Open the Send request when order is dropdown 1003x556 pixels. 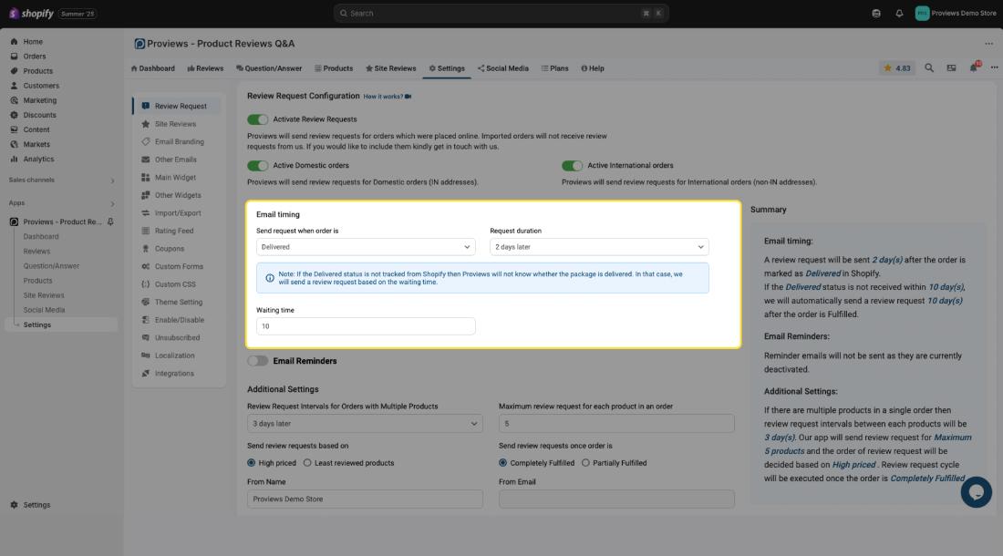coord(365,247)
